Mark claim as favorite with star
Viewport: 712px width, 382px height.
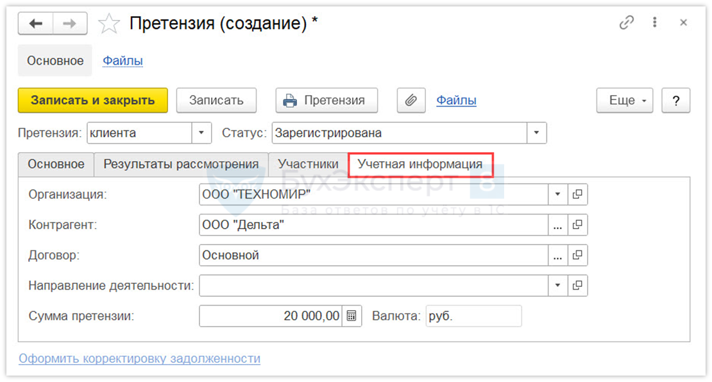click(x=109, y=24)
